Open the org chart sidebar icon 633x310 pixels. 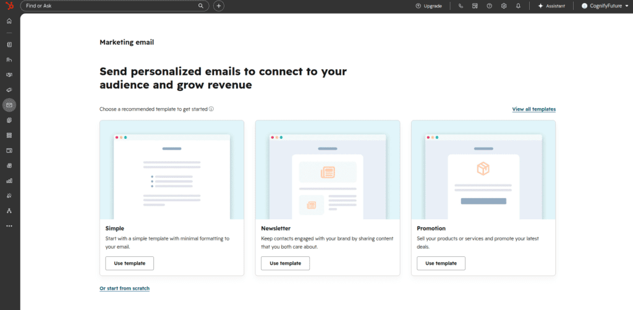point(9,211)
